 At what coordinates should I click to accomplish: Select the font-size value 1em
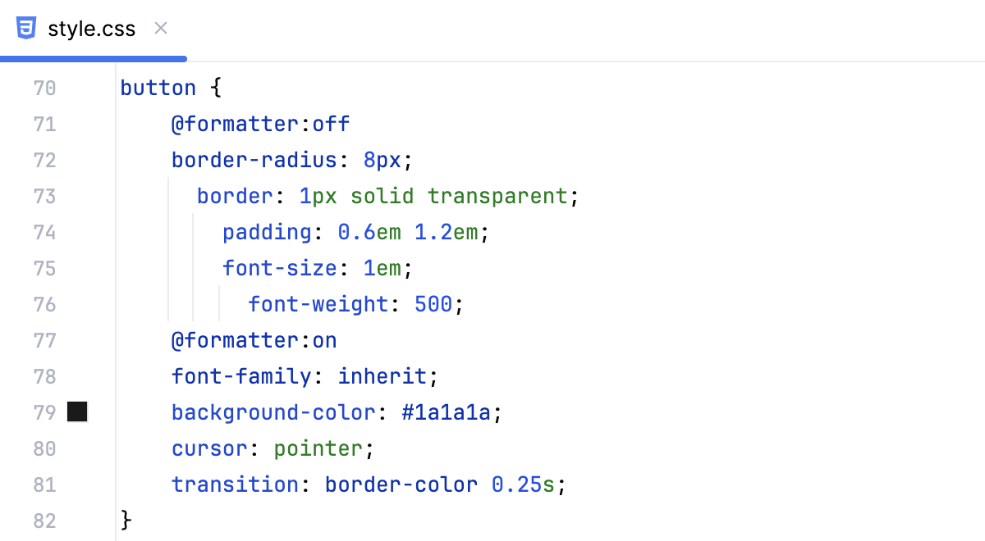[382, 268]
